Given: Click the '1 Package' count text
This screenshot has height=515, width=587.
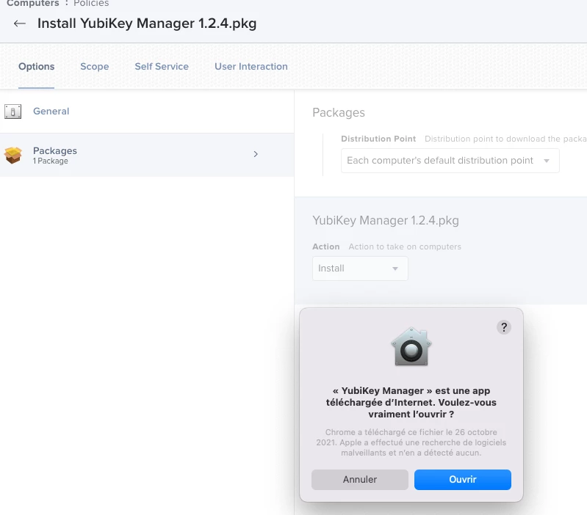Looking at the screenshot, I should [51, 161].
